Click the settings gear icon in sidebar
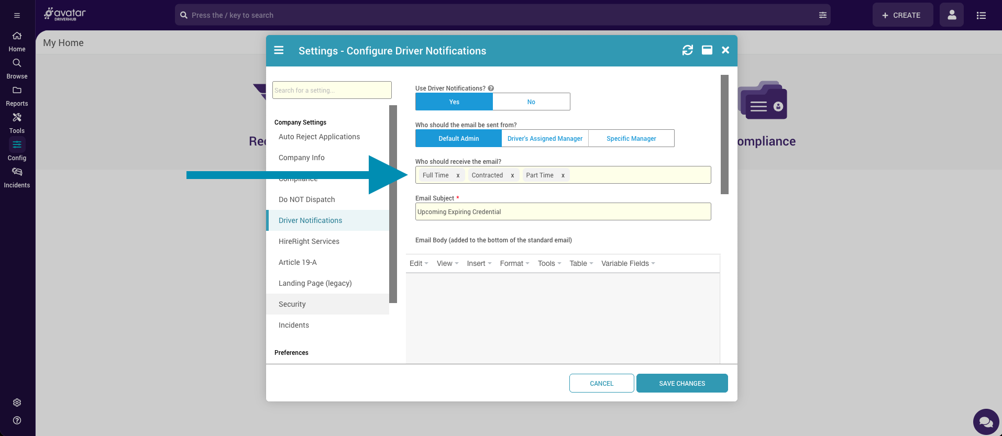The image size is (1002, 436). (x=17, y=403)
